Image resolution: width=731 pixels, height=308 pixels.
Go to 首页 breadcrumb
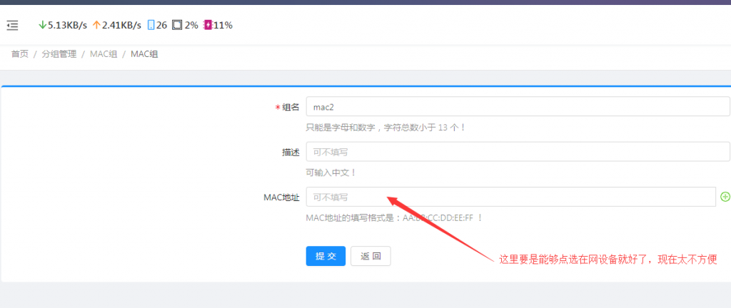pyautogui.click(x=19, y=54)
